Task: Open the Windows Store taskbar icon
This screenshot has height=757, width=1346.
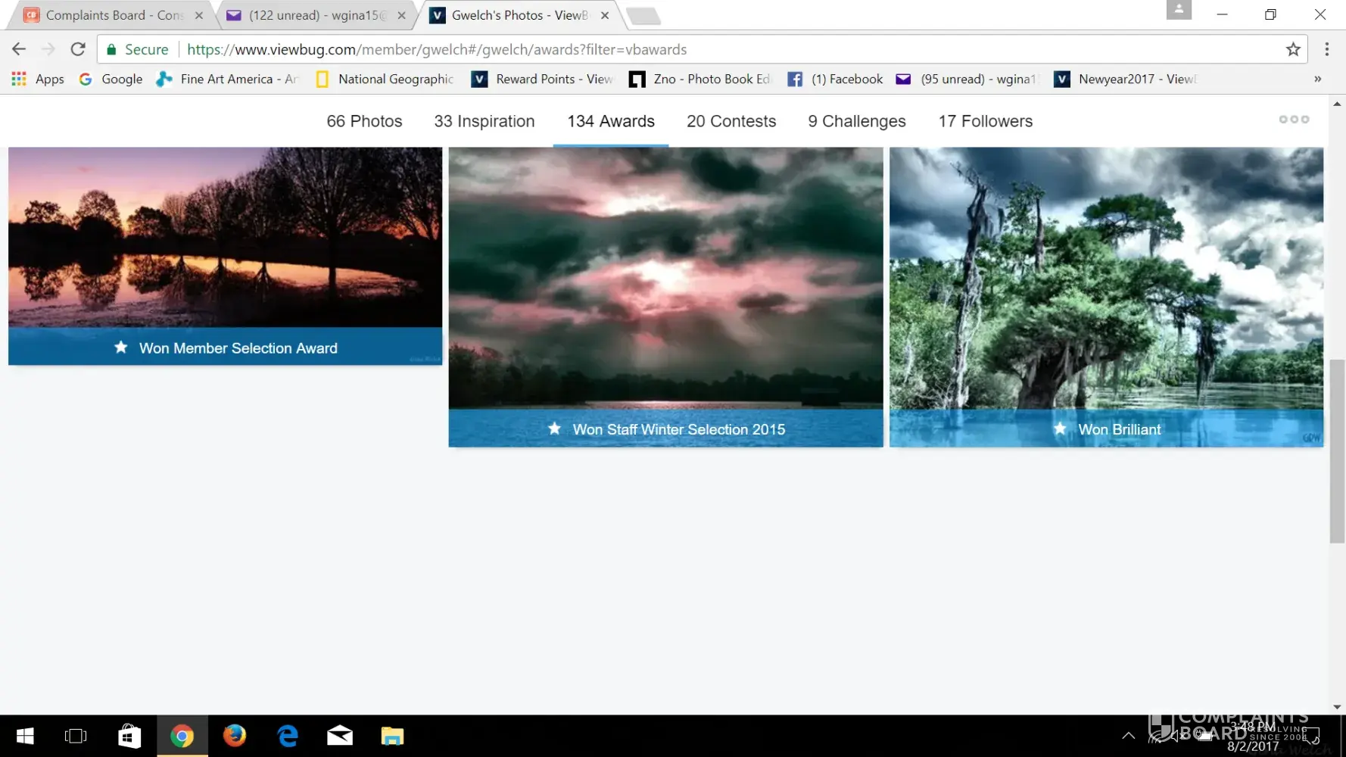Action: pos(129,736)
